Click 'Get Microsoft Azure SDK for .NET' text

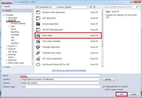pyautogui.click(x=56, y=64)
